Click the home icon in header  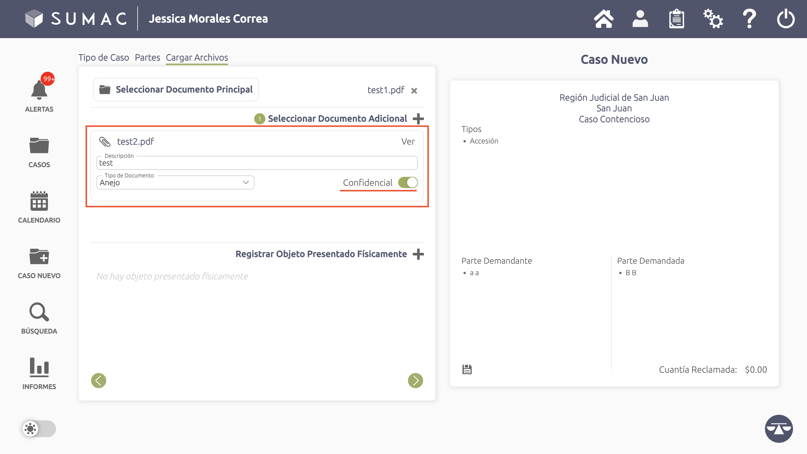coord(603,19)
